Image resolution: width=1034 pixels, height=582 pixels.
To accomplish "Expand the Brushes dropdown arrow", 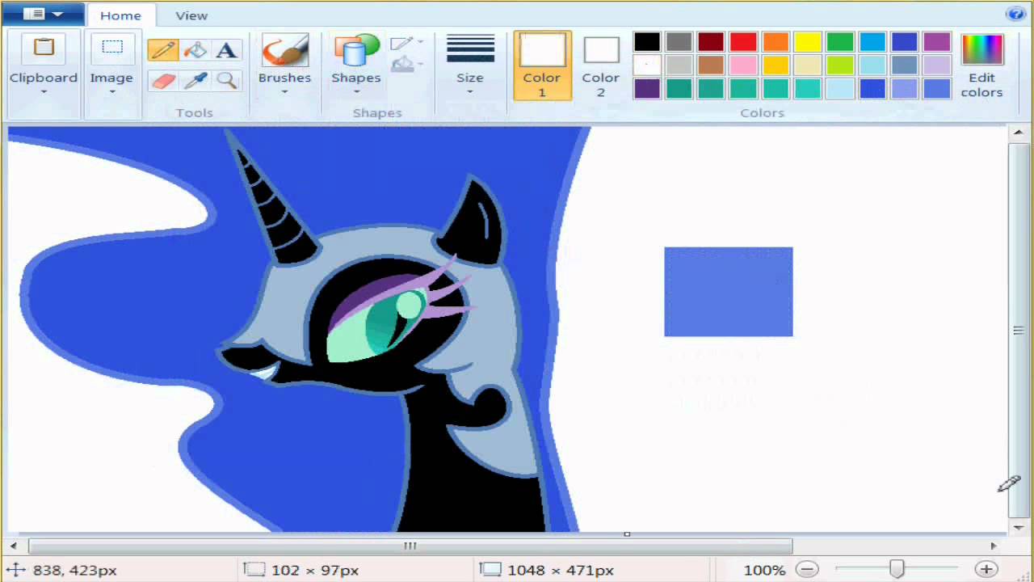I will pos(284,91).
